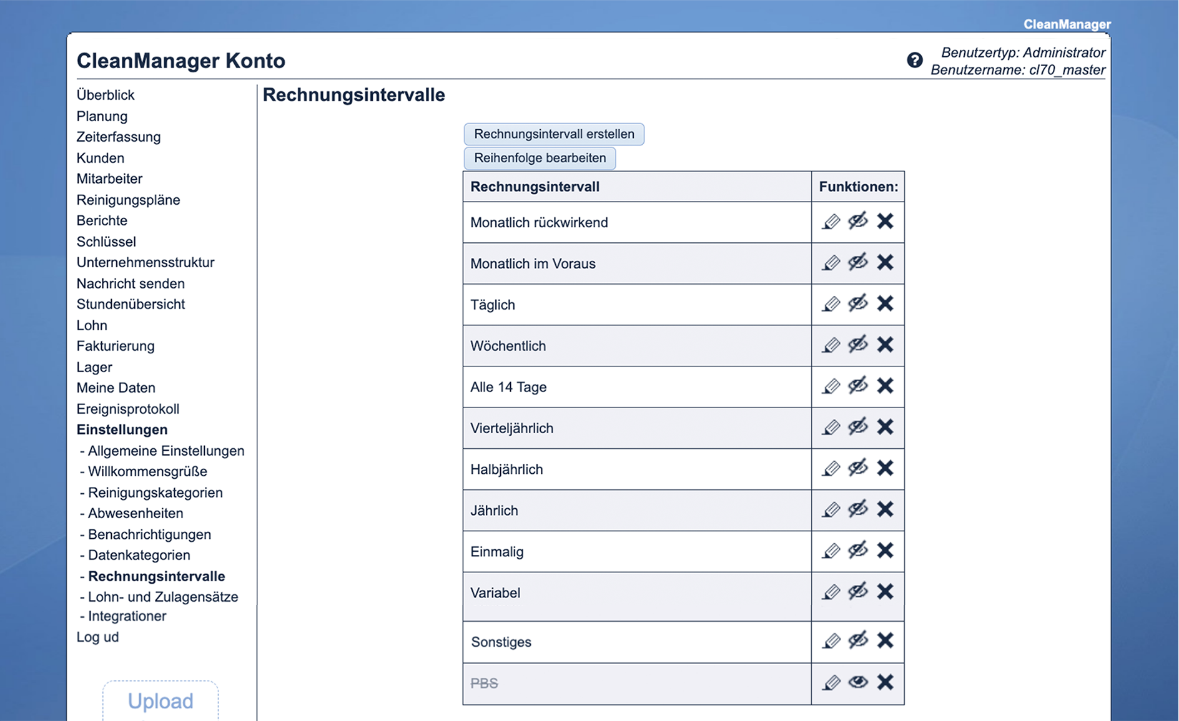Edit the Jährlich interval entry
Screen dimensions: 1179x721
[831, 510]
